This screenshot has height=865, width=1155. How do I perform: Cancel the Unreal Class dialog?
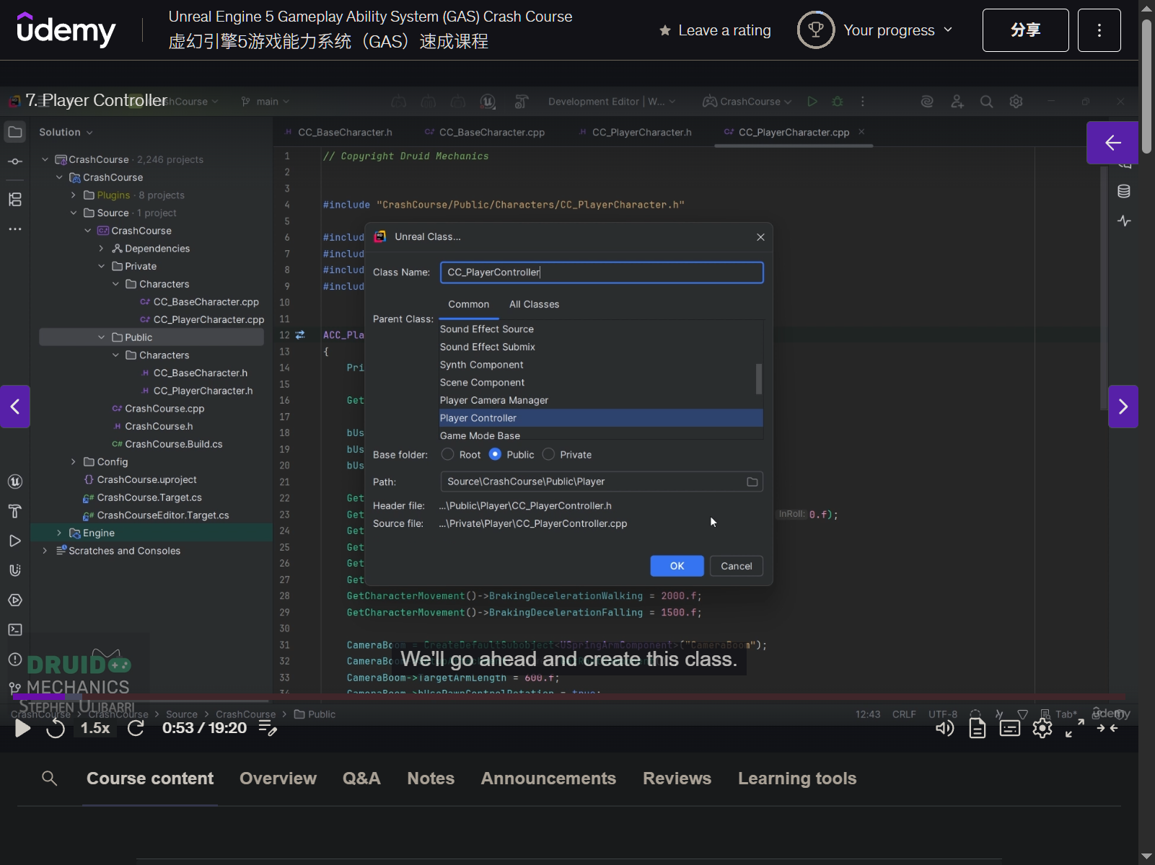(x=737, y=566)
